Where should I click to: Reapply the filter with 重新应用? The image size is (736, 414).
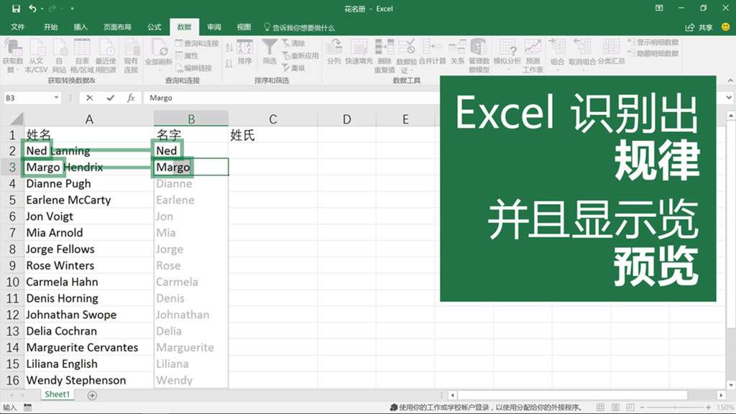pyautogui.click(x=300, y=55)
